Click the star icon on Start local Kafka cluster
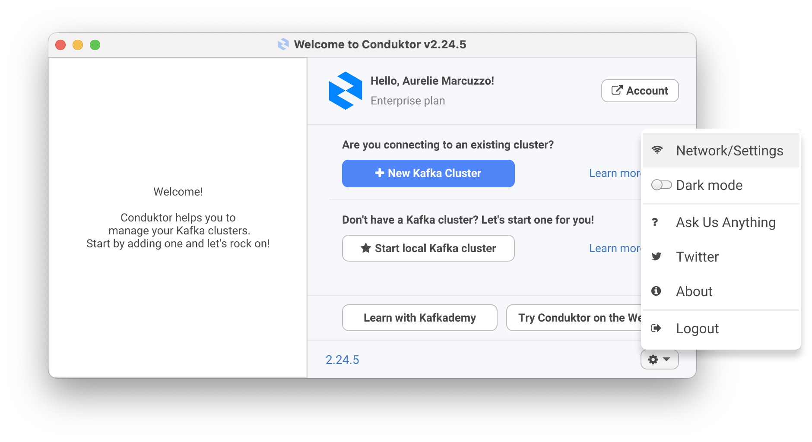This screenshot has width=812, height=442. tap(366, 248)
